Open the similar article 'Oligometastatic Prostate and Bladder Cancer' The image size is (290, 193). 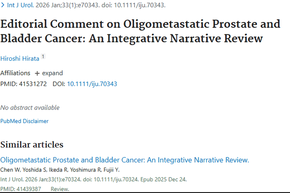click(x=125, y=160)
